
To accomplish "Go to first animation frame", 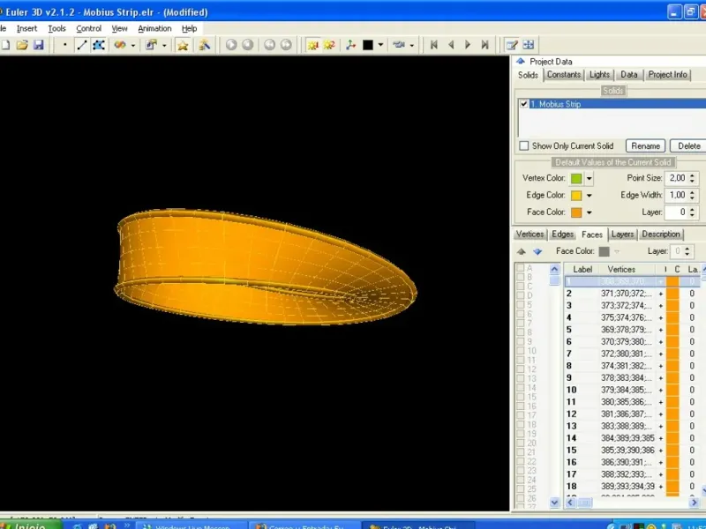I will [433, 45].
